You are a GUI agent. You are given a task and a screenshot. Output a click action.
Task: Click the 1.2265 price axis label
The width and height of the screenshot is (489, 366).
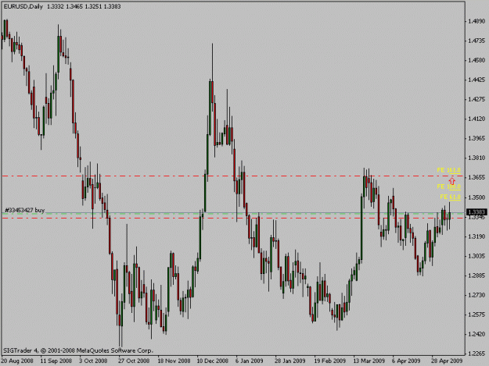(x=476, y=354)
